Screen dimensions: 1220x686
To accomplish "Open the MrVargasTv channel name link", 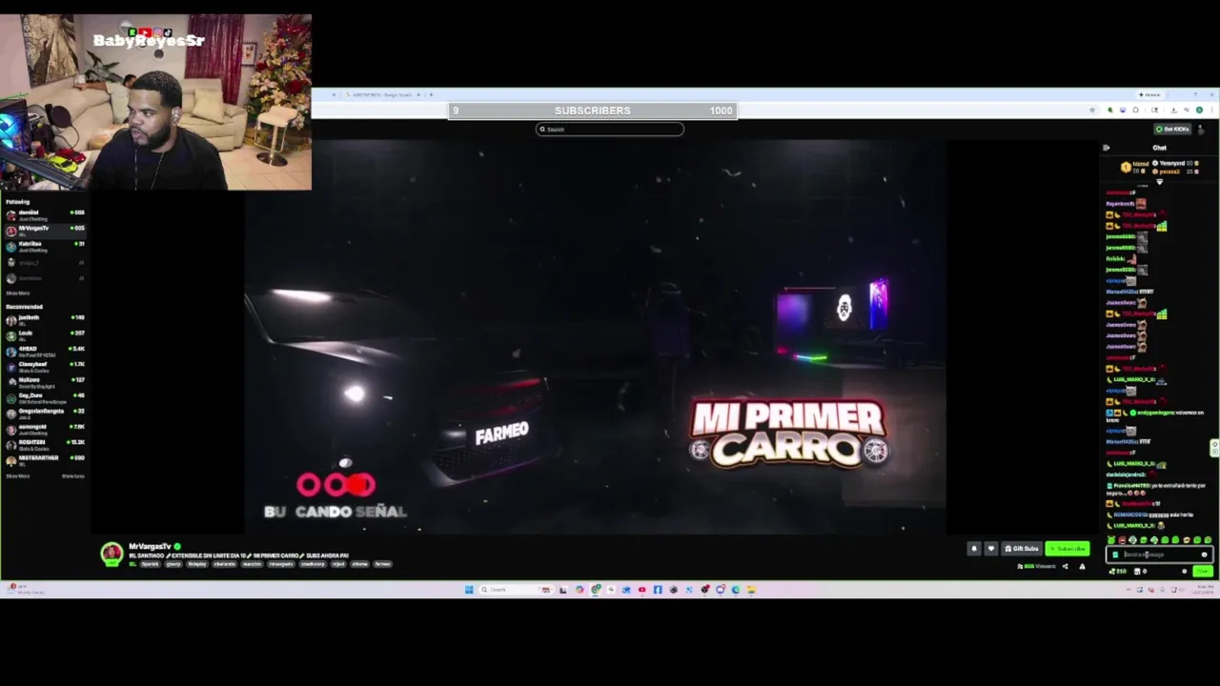I will (x=150, y=547).
